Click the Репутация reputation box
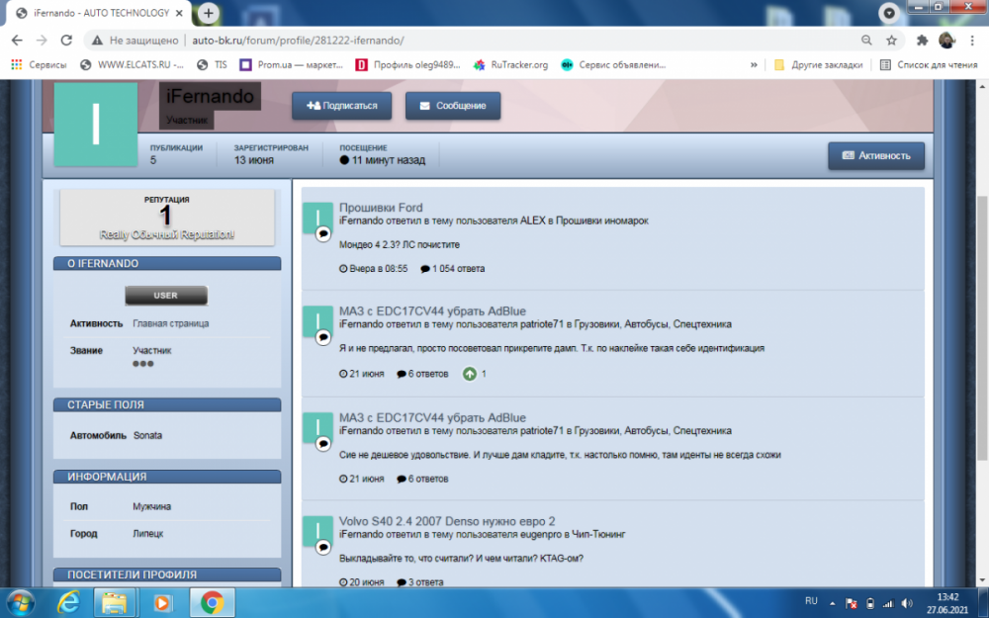 167,218
